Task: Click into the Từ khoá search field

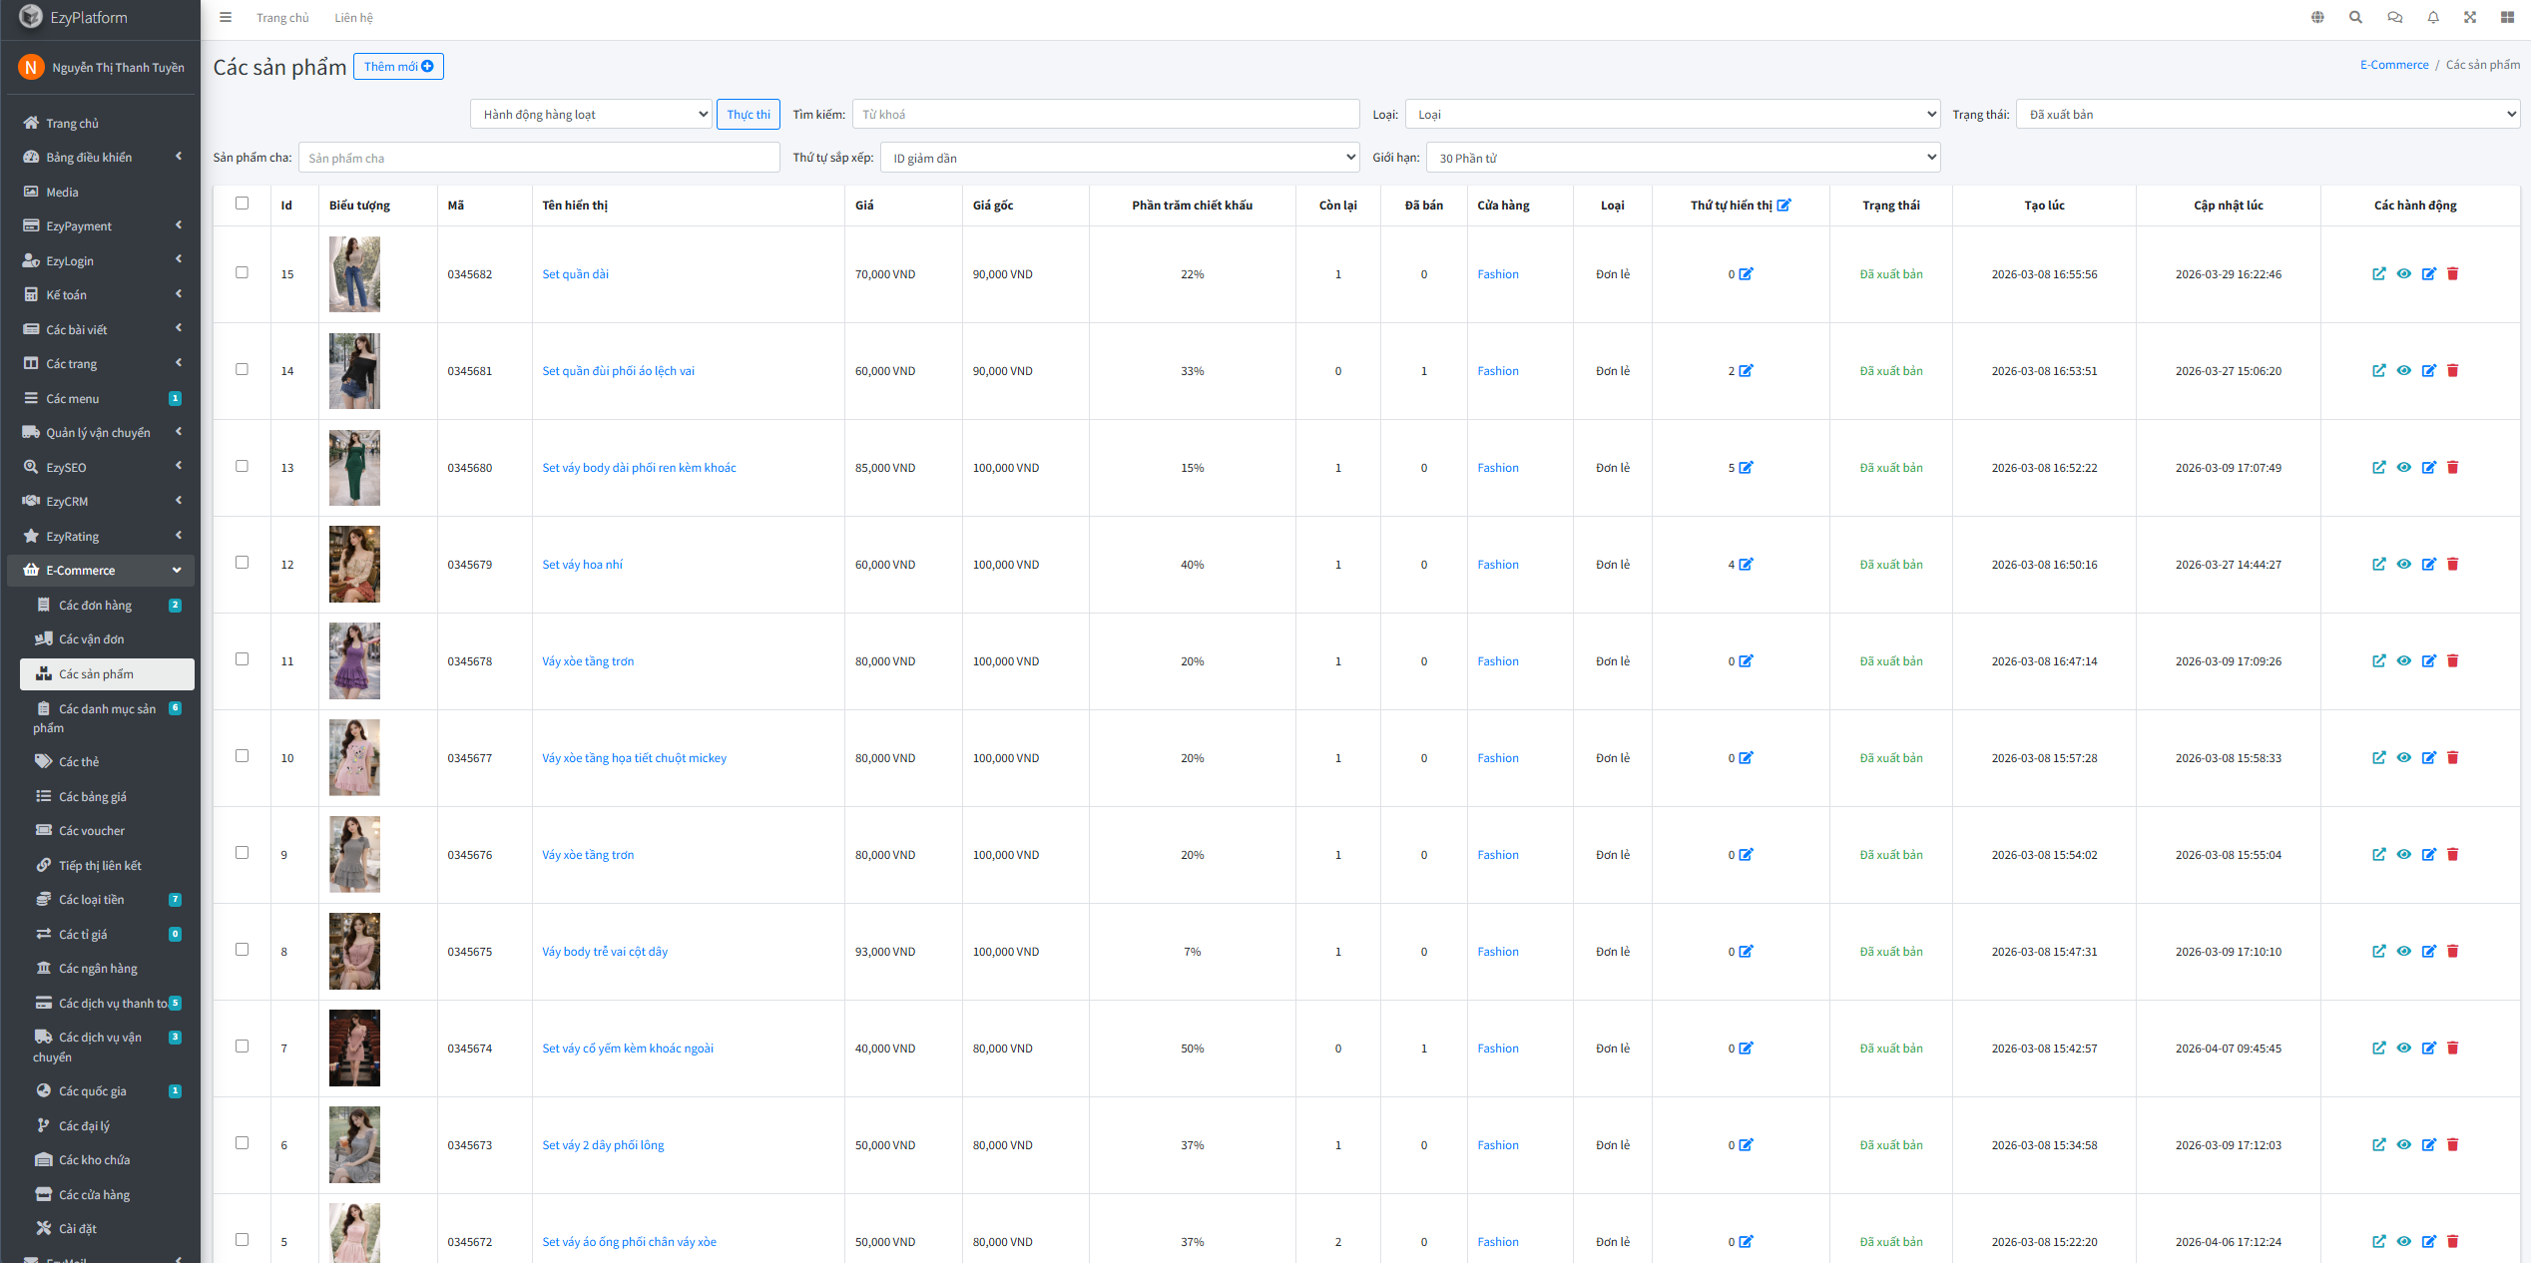Action: click(x=1105, y=115)
